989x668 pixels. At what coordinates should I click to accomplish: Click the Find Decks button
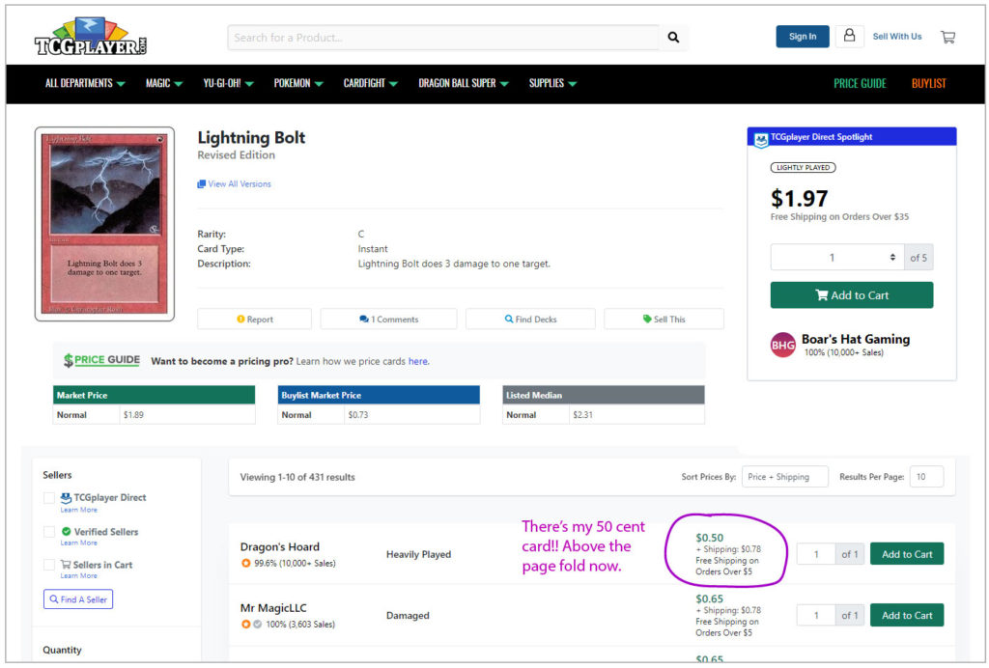click(x=530, y=319)
